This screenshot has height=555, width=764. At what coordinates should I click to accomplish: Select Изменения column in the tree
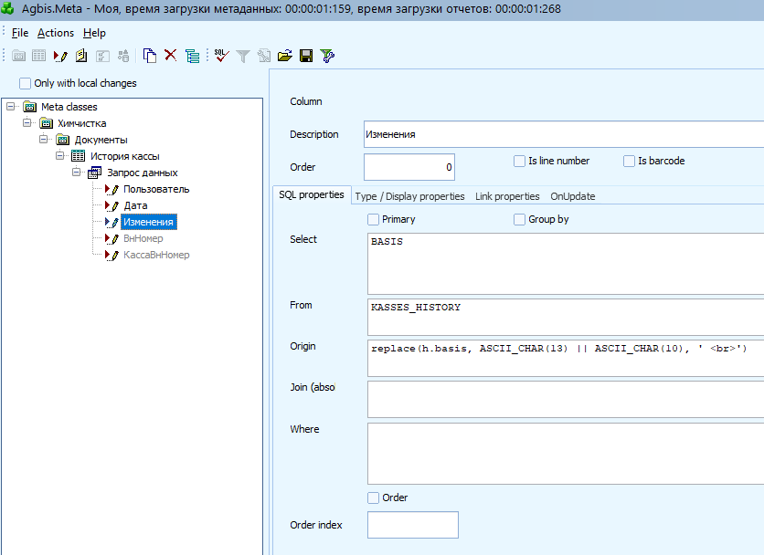pyautogui.click(x=148, y=222)
